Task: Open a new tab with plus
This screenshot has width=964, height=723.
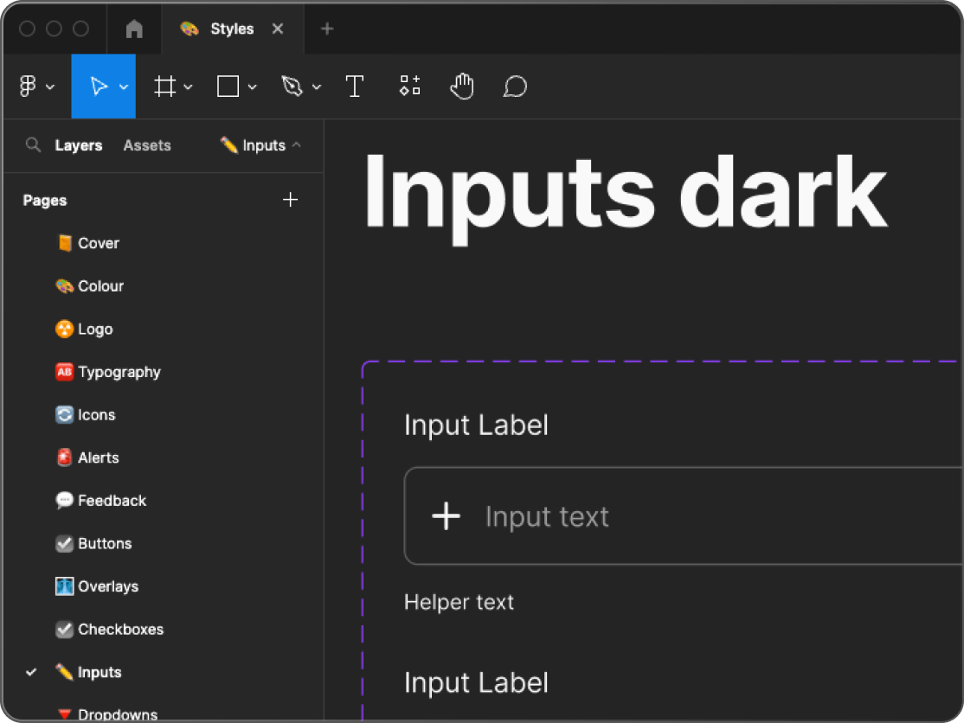Action: pos(327,29)
